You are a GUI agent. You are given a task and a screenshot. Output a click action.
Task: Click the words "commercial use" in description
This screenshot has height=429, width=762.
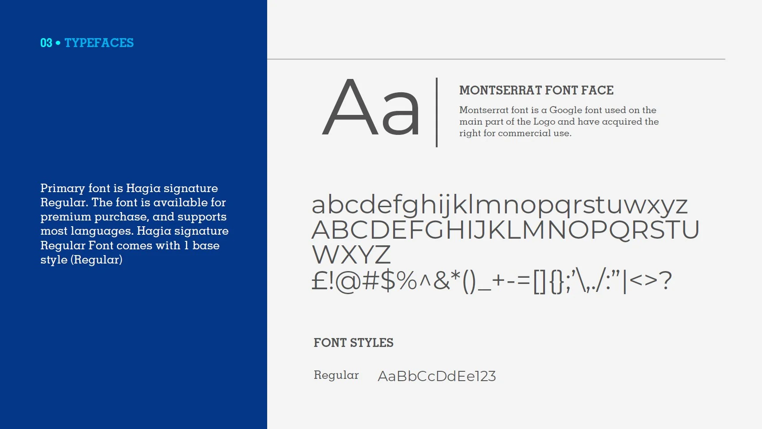point(534,134)
